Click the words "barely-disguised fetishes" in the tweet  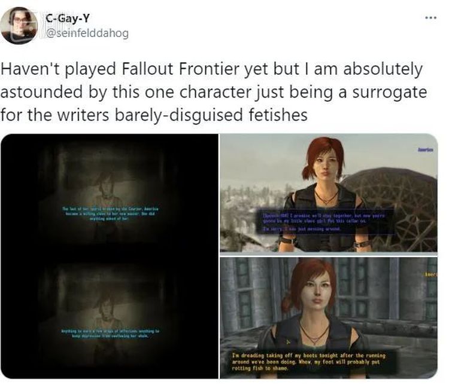(x=211, y=115)
